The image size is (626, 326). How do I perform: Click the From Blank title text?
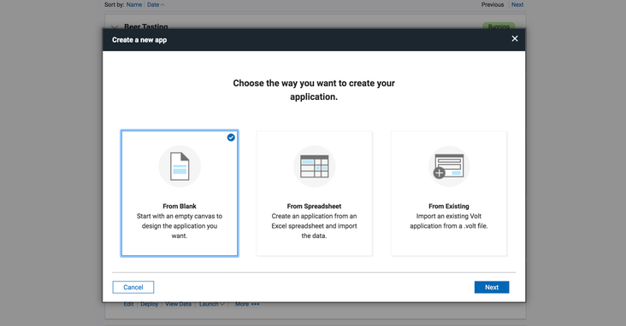180,206
